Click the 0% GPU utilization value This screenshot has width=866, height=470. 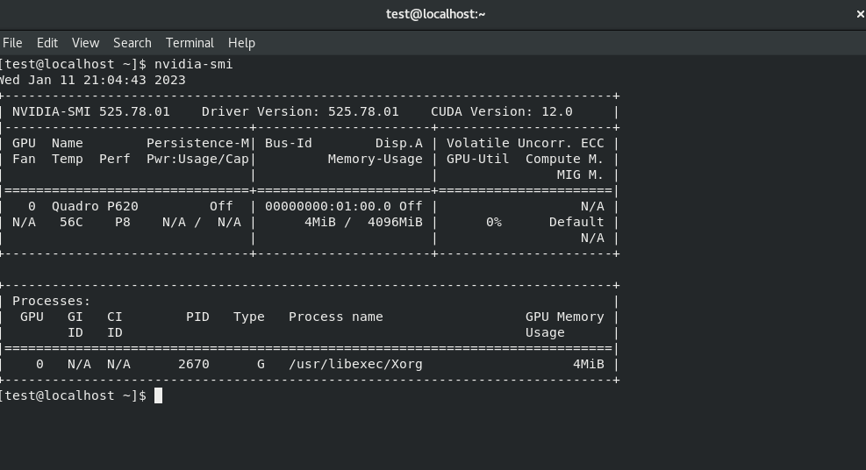pos(494,223)
